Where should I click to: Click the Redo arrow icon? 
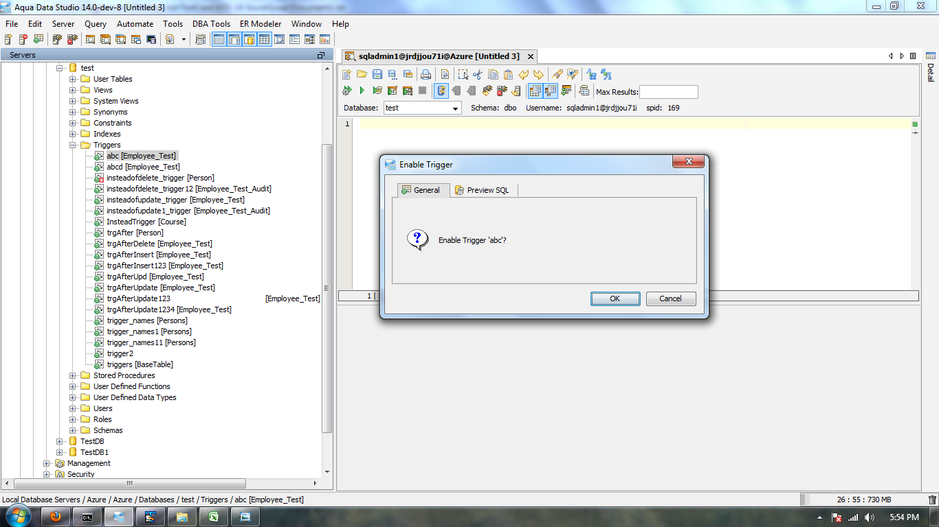[538, 74]
